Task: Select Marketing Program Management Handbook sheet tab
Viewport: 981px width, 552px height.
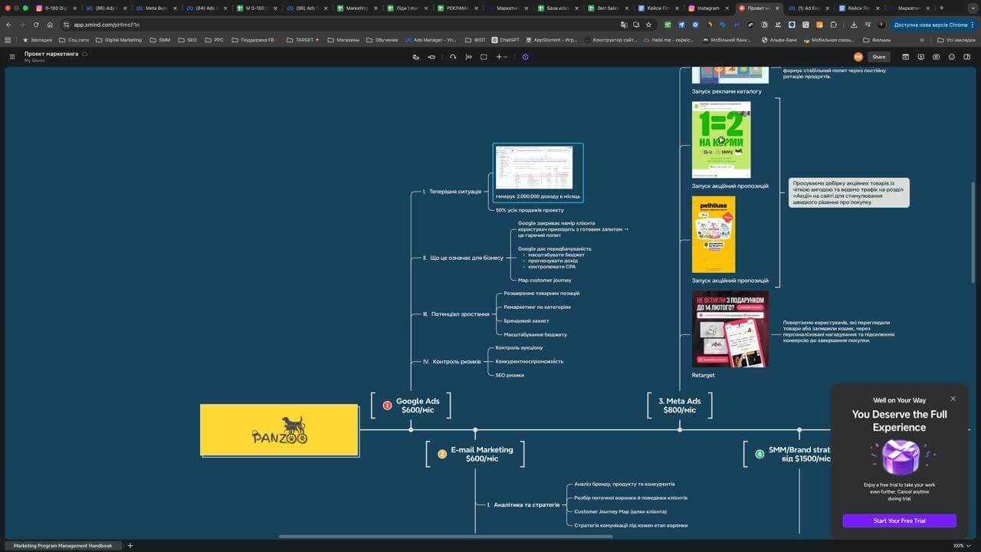Action: coord(63,546)
